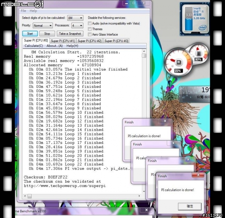Click the 'Allocated memory' line

point(63,65)
